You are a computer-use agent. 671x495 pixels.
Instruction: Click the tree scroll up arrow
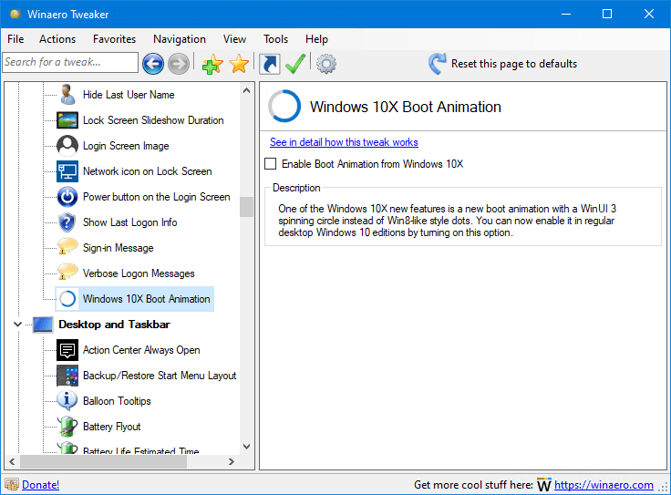click(246, 90)
